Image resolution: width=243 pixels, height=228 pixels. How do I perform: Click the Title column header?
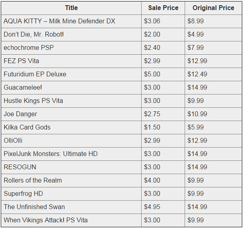71,8
